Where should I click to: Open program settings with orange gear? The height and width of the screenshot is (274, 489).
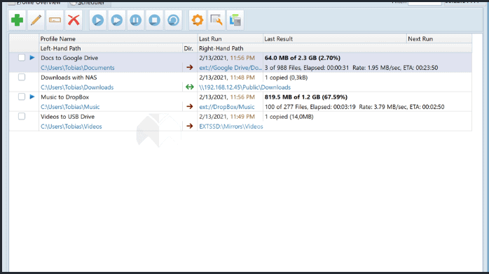pos(198,20)
